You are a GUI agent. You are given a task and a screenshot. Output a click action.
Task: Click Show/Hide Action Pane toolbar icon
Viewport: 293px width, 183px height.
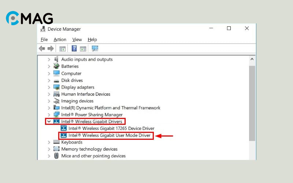[x=83, y=49]
